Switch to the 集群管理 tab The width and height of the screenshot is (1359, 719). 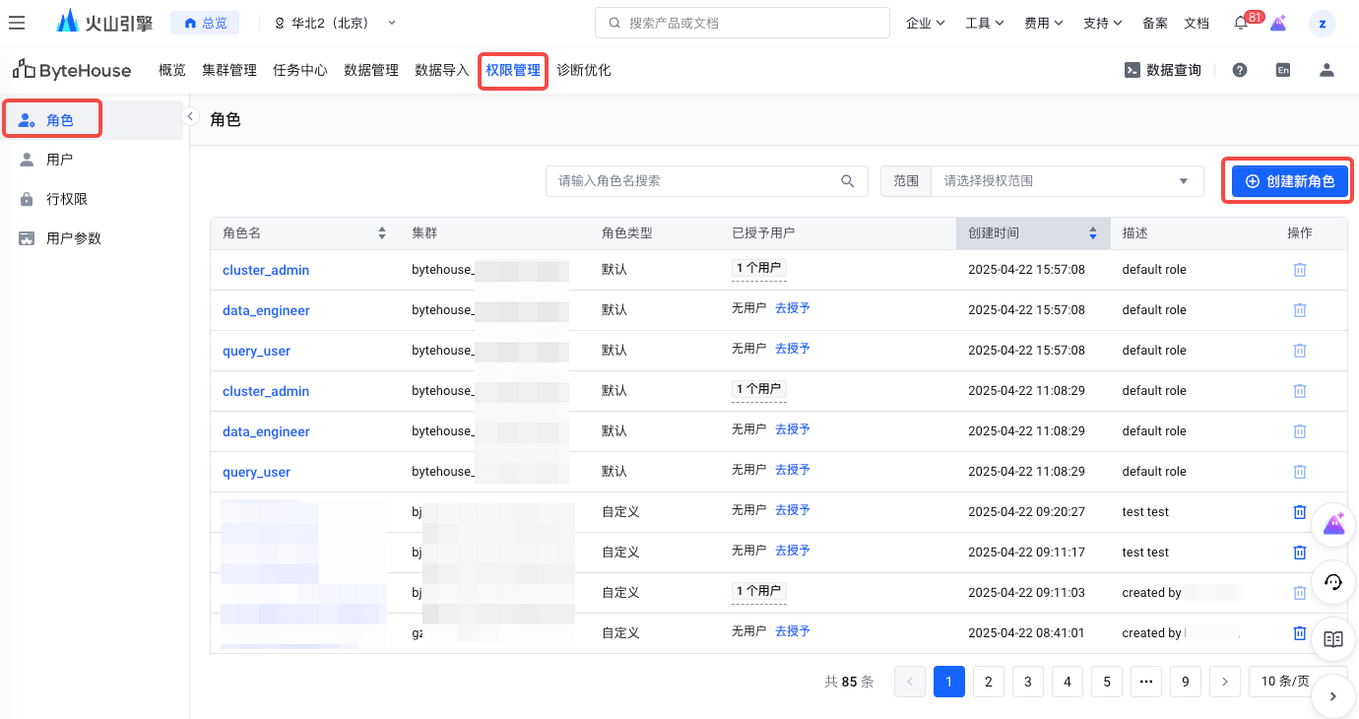pyautogui.click(x=229, y=70)
